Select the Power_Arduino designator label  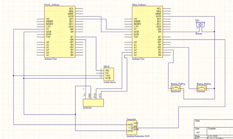52,5
